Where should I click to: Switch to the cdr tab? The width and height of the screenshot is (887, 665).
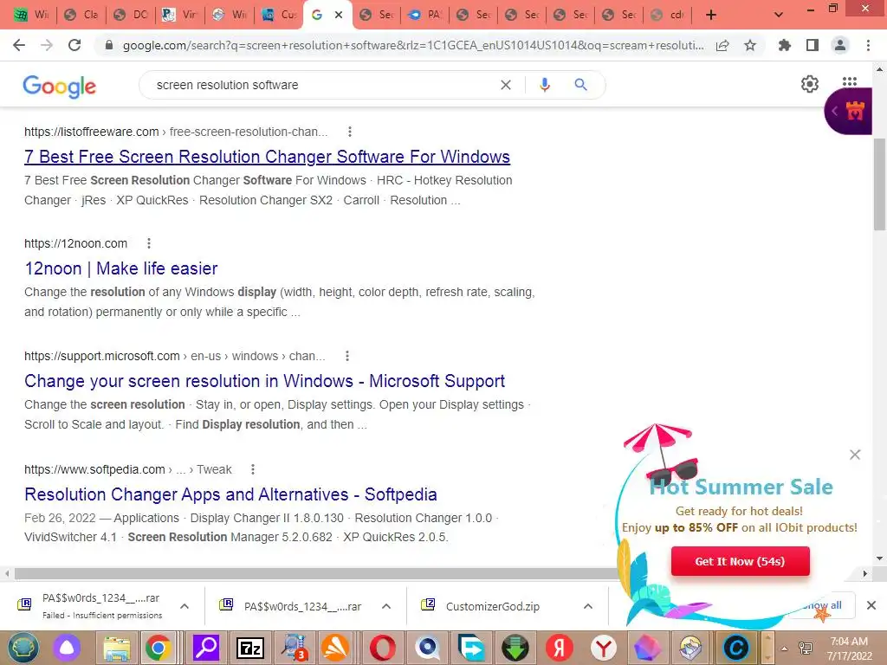pos(667,15)
